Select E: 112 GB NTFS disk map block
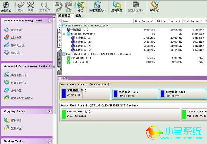This screenshot has height=144, width=207. point(182,94)
